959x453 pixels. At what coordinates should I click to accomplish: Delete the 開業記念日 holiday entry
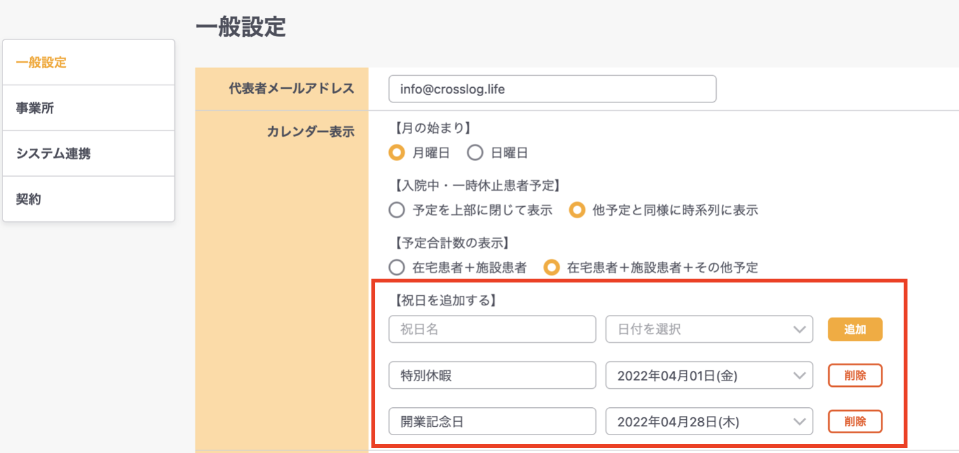(x=855, y=421)
